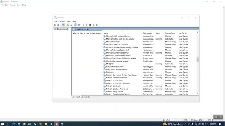Click the volume speaker tray icon
The height and width of the screenshot is (126, 225).
[206, 124]
